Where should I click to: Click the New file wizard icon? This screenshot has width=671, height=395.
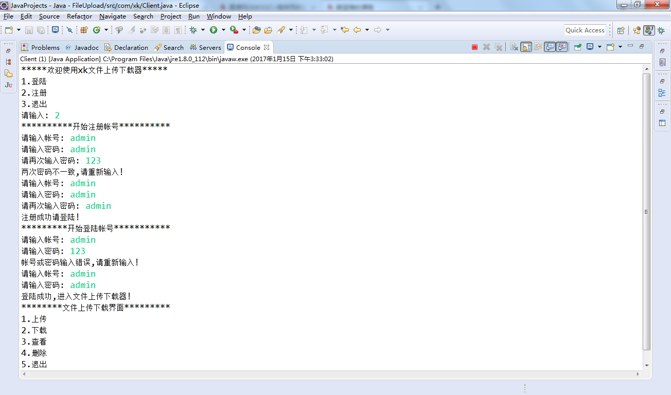pos(8,30)
